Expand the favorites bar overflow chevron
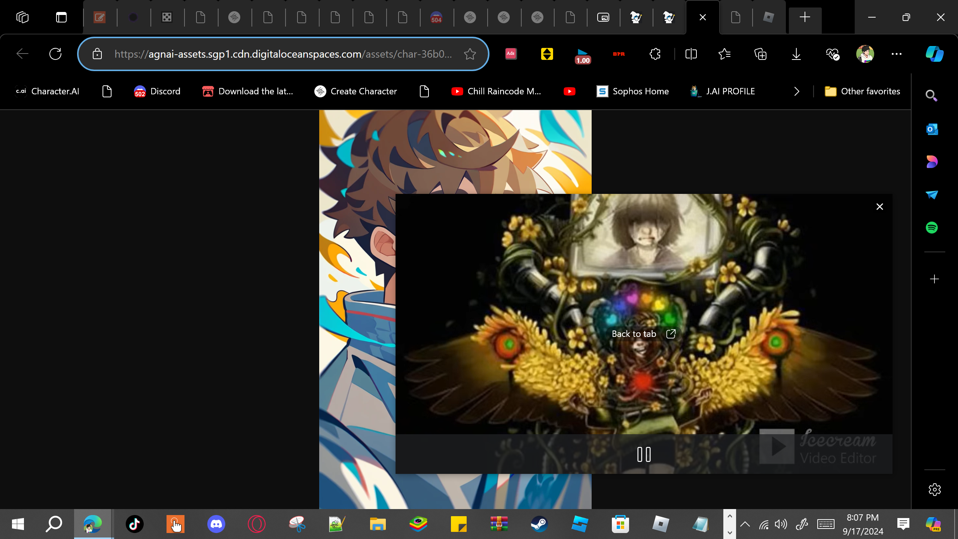 (x=797, y=91)
